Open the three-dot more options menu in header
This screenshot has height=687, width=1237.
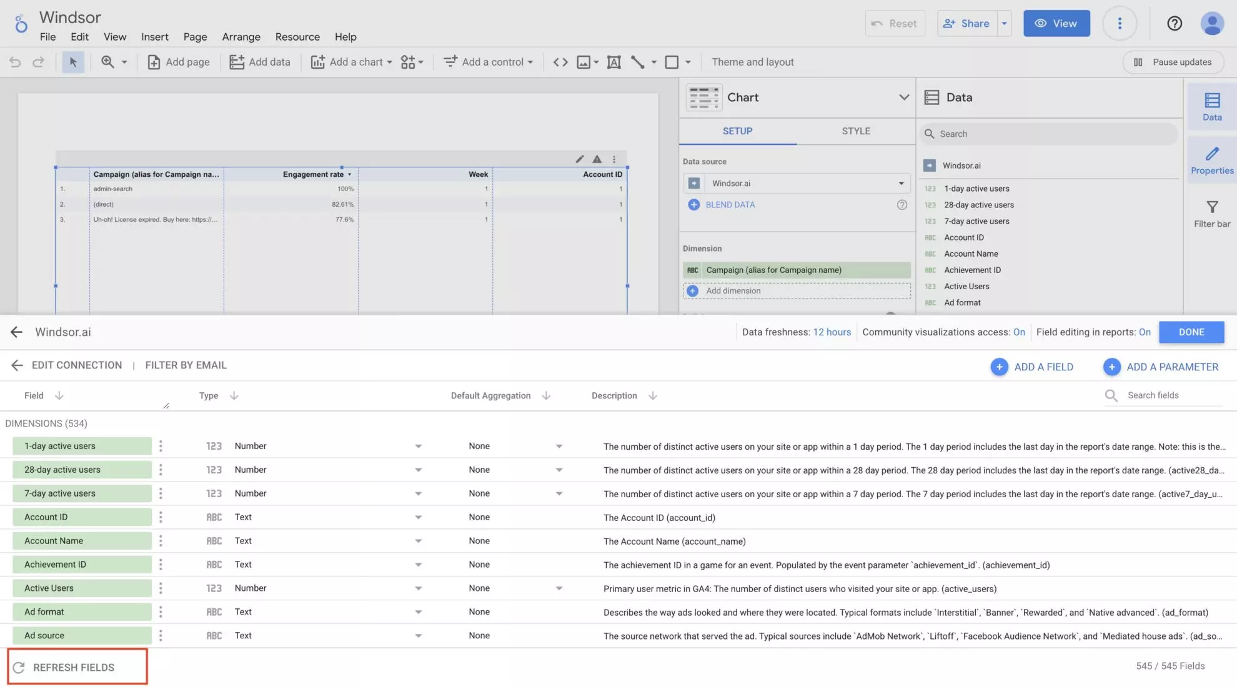1120,23
